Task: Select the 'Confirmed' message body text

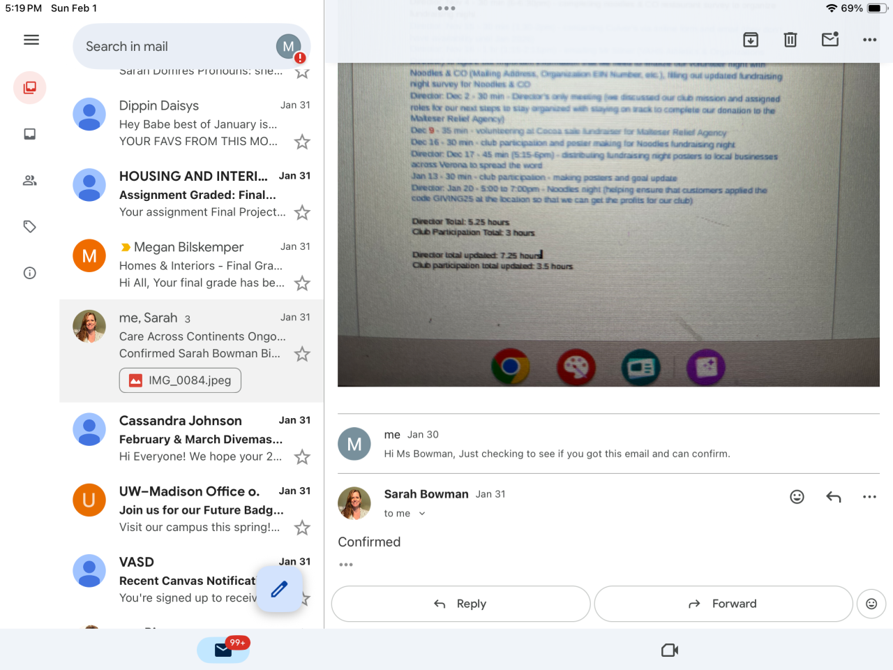Action: tap(369, 542)
